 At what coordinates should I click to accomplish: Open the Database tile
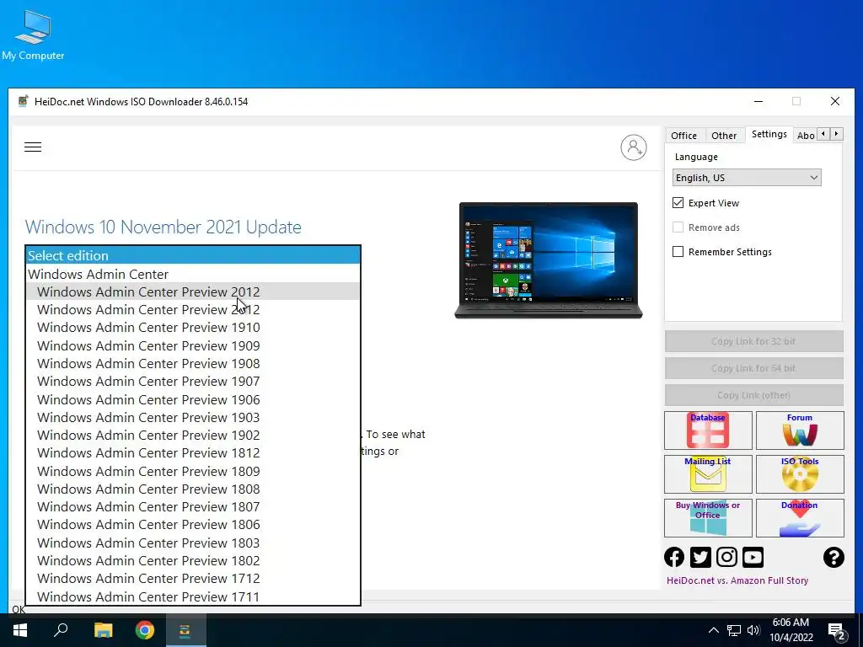[x=708, y=430]
